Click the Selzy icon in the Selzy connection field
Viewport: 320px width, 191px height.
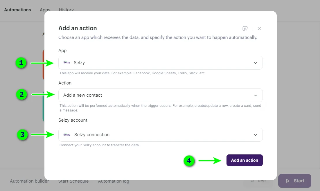coord(67,134)
